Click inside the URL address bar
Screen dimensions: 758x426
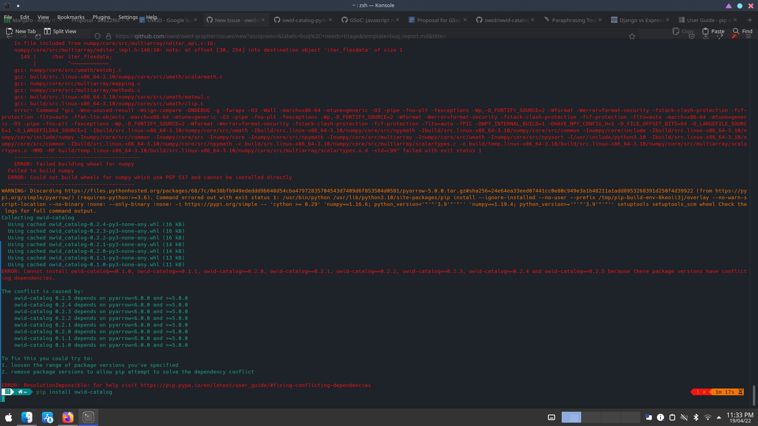click(x=276, y=36)
